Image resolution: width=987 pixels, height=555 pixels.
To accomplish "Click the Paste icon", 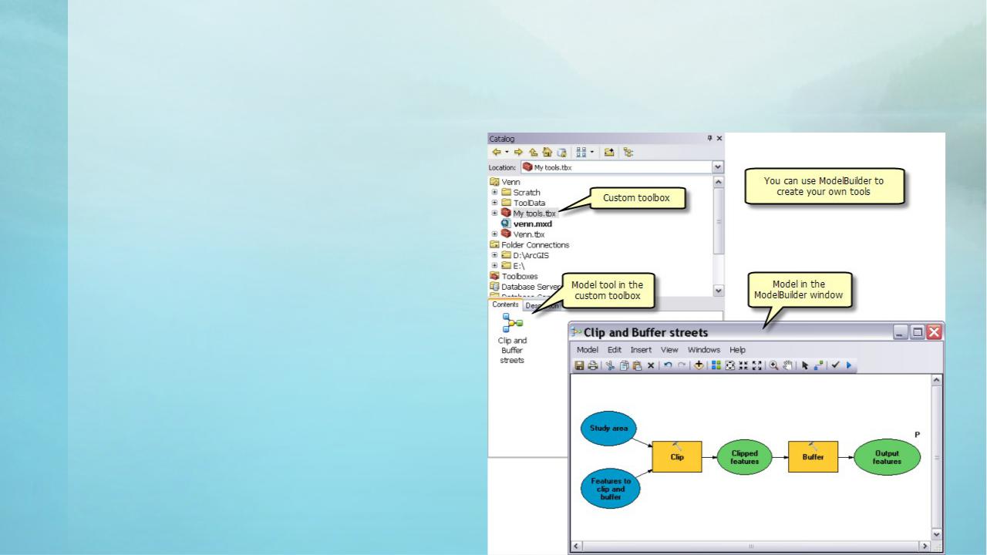I will pos(637,365).
